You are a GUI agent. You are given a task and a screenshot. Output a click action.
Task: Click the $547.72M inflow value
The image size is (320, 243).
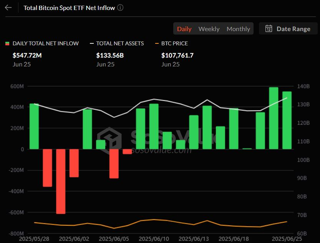point(27,55)
